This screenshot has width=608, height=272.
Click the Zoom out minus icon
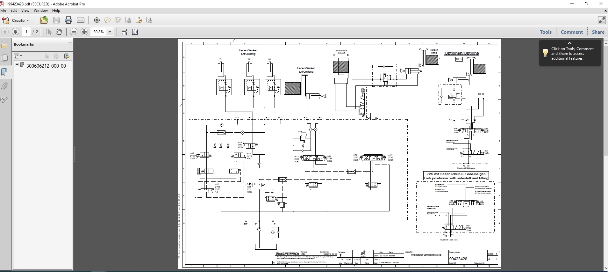click(74, 32)
